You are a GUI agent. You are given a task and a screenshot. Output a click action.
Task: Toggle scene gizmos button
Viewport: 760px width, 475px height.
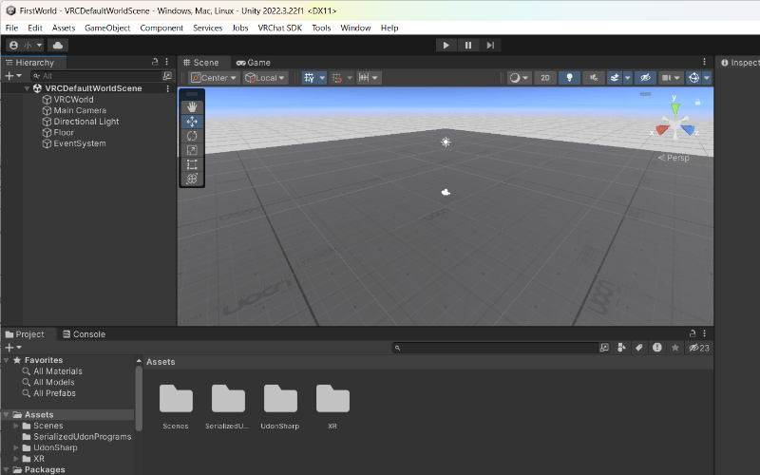[x=694, y=78]
